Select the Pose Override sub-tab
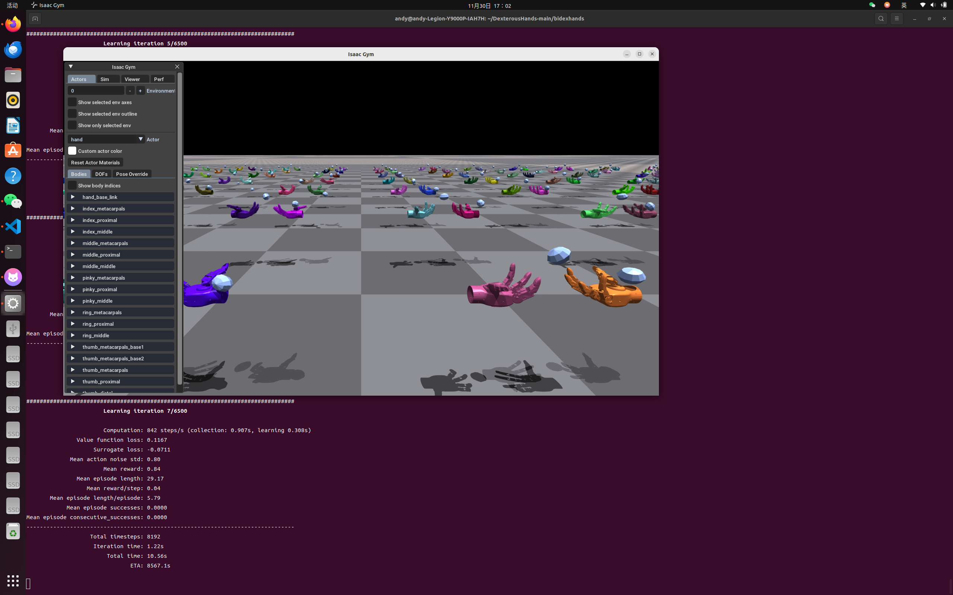 click(x=132, y=174)
